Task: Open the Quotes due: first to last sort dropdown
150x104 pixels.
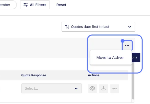Action: (x=98, y=27)
